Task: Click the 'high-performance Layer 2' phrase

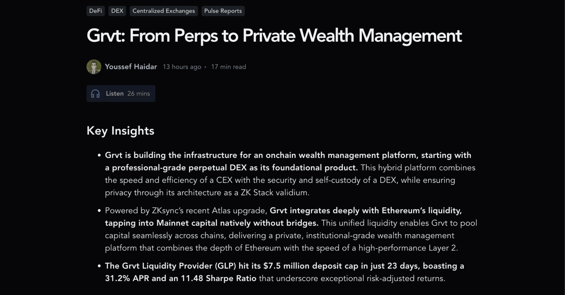Action: pos(408,248)
